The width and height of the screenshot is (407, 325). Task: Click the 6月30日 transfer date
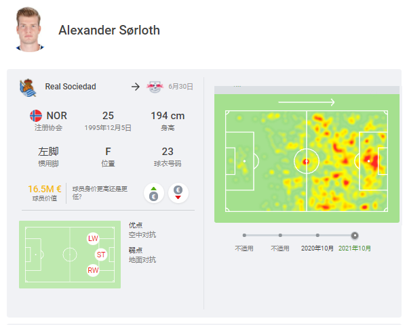tap(180, 87)
